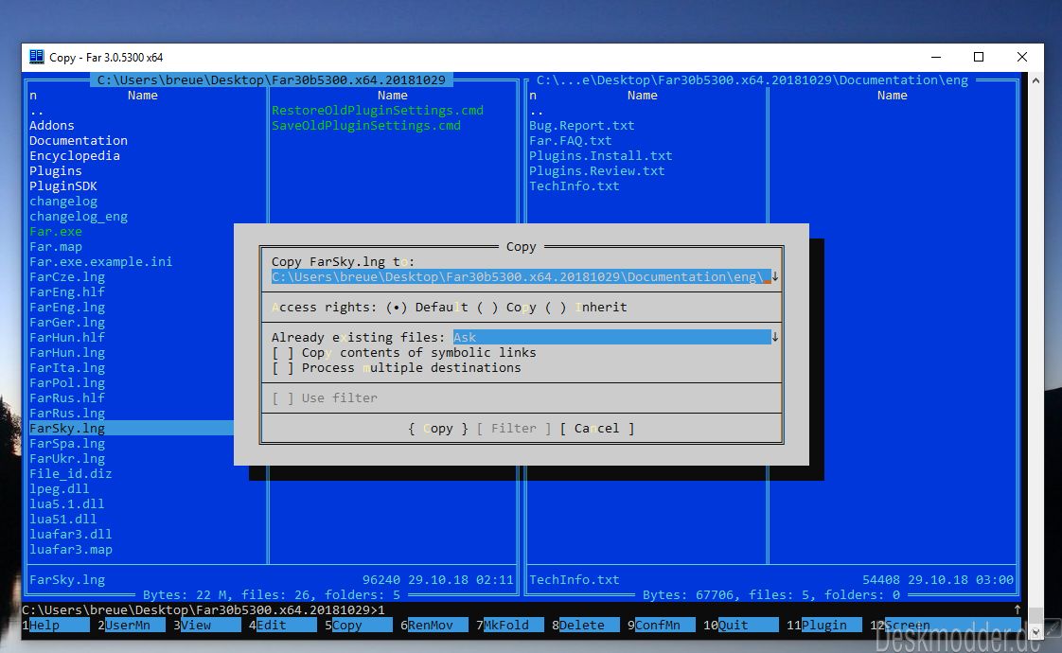Select the FarGer.lng file
The image size is (1062, 653).
pos(67,323)
